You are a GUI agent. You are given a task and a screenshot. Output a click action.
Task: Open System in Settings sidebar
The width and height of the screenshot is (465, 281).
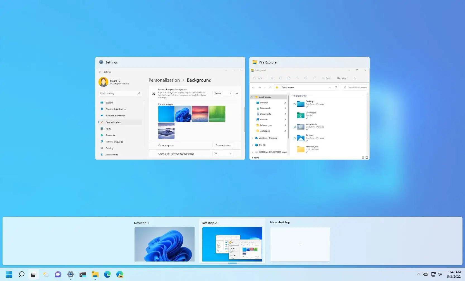coord(120,102)
